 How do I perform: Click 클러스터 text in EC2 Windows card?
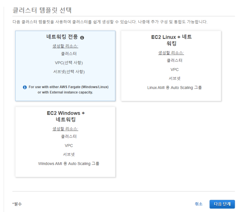click(69, 137)
